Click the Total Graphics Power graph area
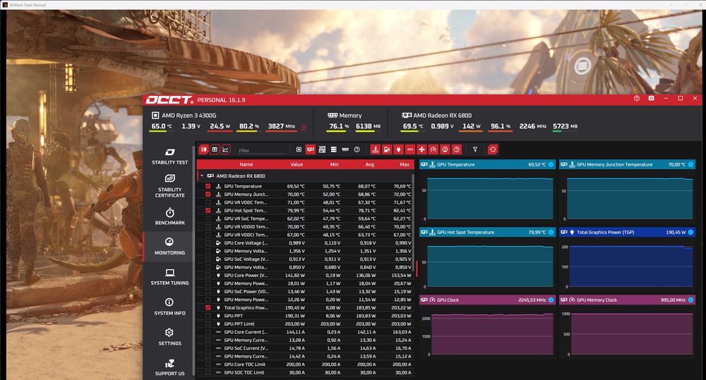 coord(631,266)
